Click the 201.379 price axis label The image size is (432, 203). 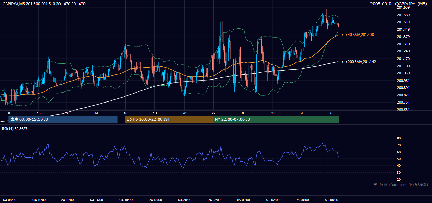click(x=403, y=37)
